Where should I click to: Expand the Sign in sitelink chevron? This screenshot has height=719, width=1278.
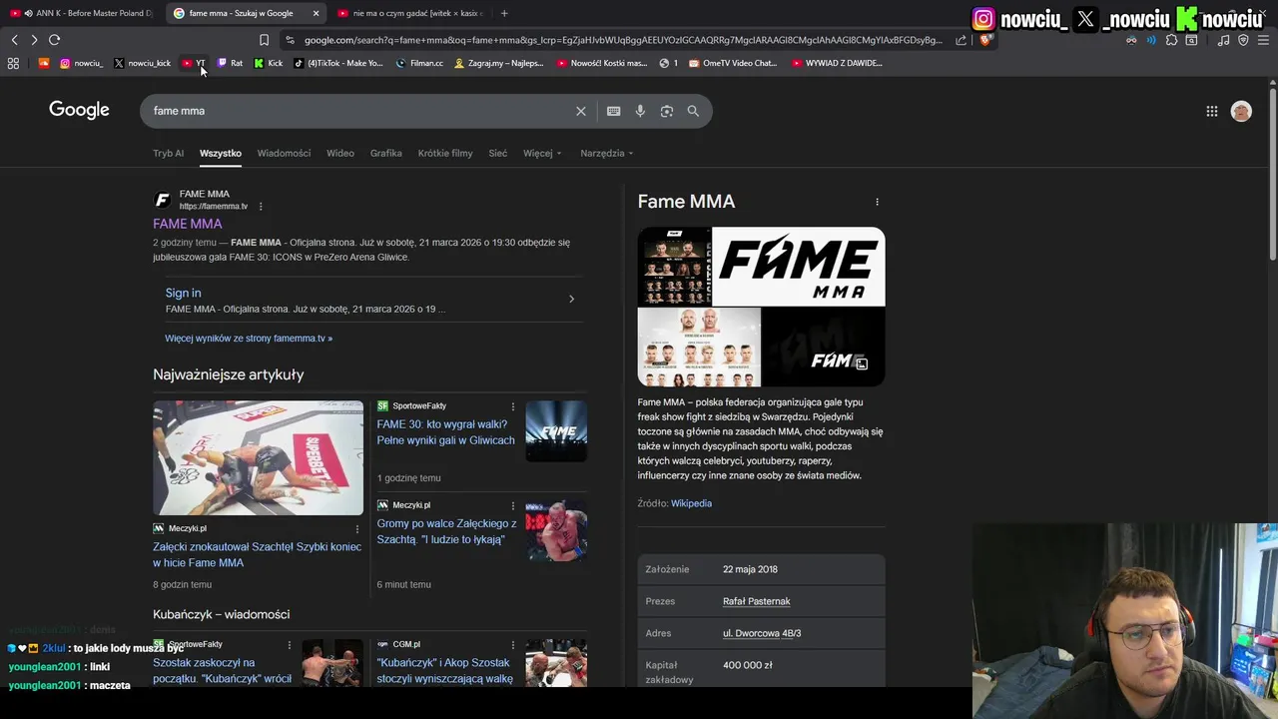click(x=571, y=299)
